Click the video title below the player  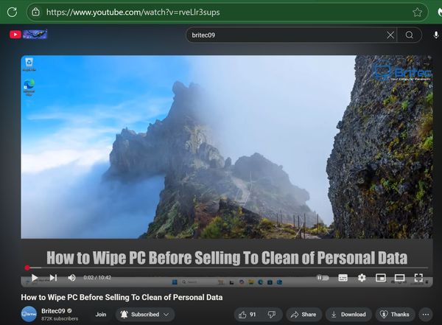click(122, 297)
